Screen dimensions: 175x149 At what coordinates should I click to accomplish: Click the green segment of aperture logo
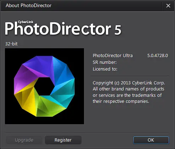50,106
